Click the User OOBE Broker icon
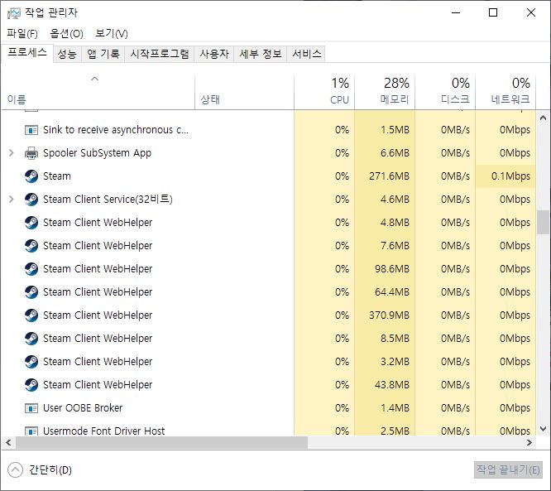The height and width of the screenshot is (491, 551). coord(31,408)
